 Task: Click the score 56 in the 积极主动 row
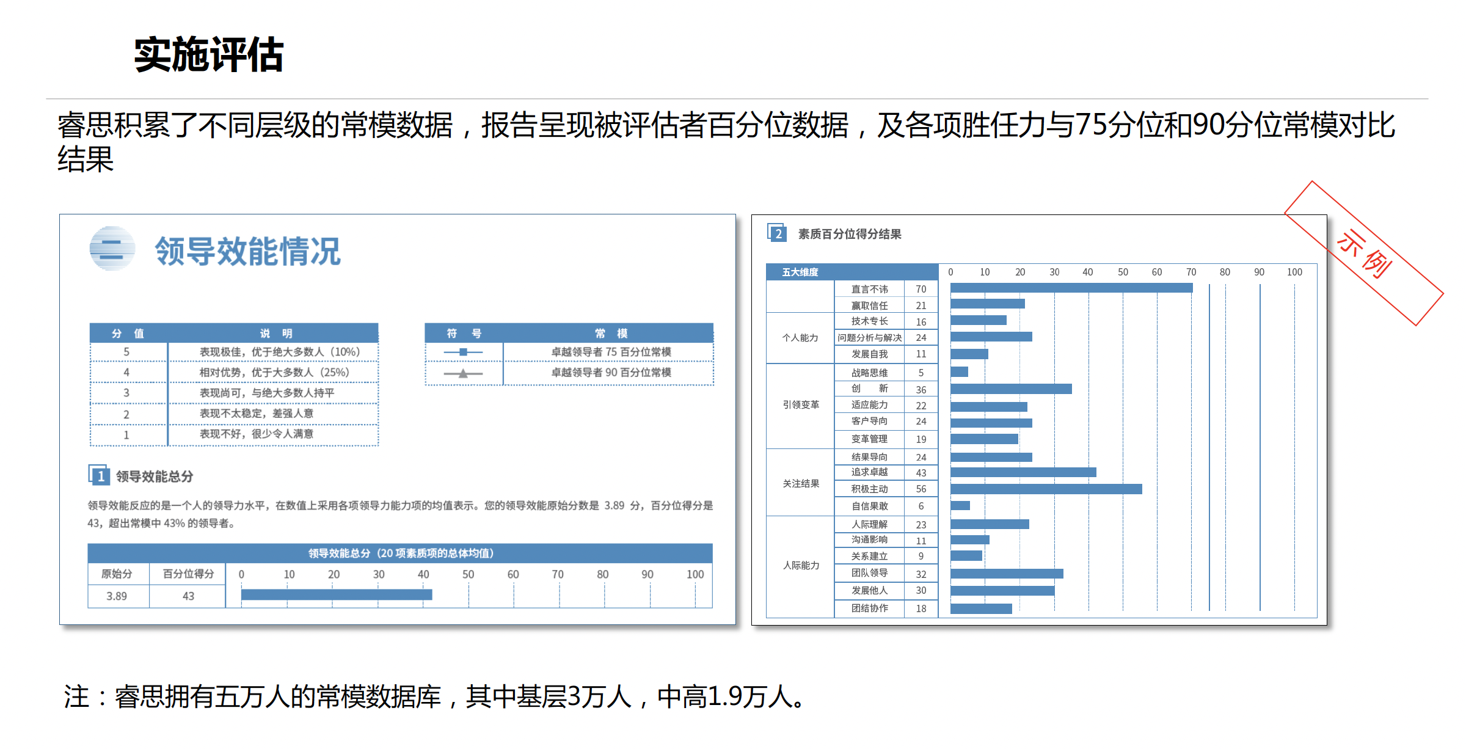[x=921, y=489]
